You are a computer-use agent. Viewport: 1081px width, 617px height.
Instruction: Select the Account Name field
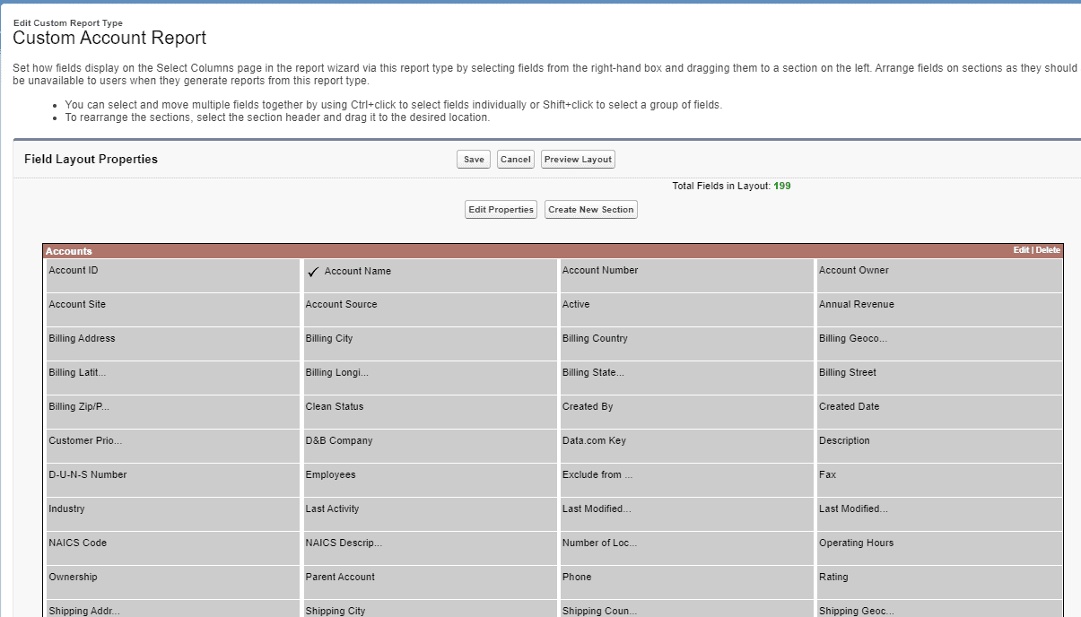coord(431,275)
